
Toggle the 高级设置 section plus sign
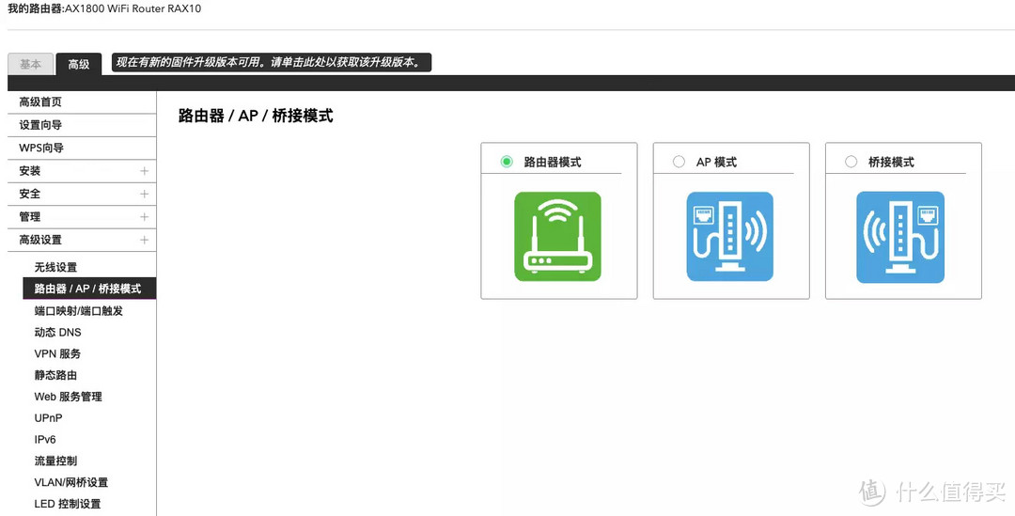click(x=145, y=240)
